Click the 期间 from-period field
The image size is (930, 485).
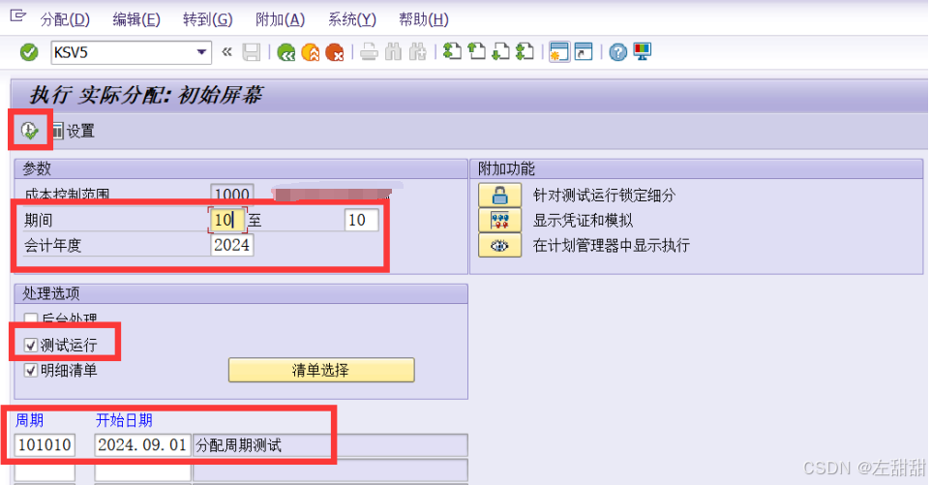tap(226, 220)
